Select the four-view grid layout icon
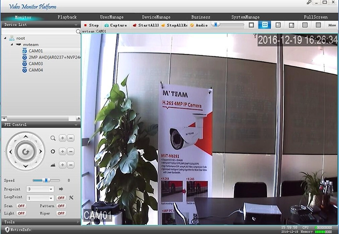Image resolution: width=339 pixels, height=234 pixels. [264, 25]
